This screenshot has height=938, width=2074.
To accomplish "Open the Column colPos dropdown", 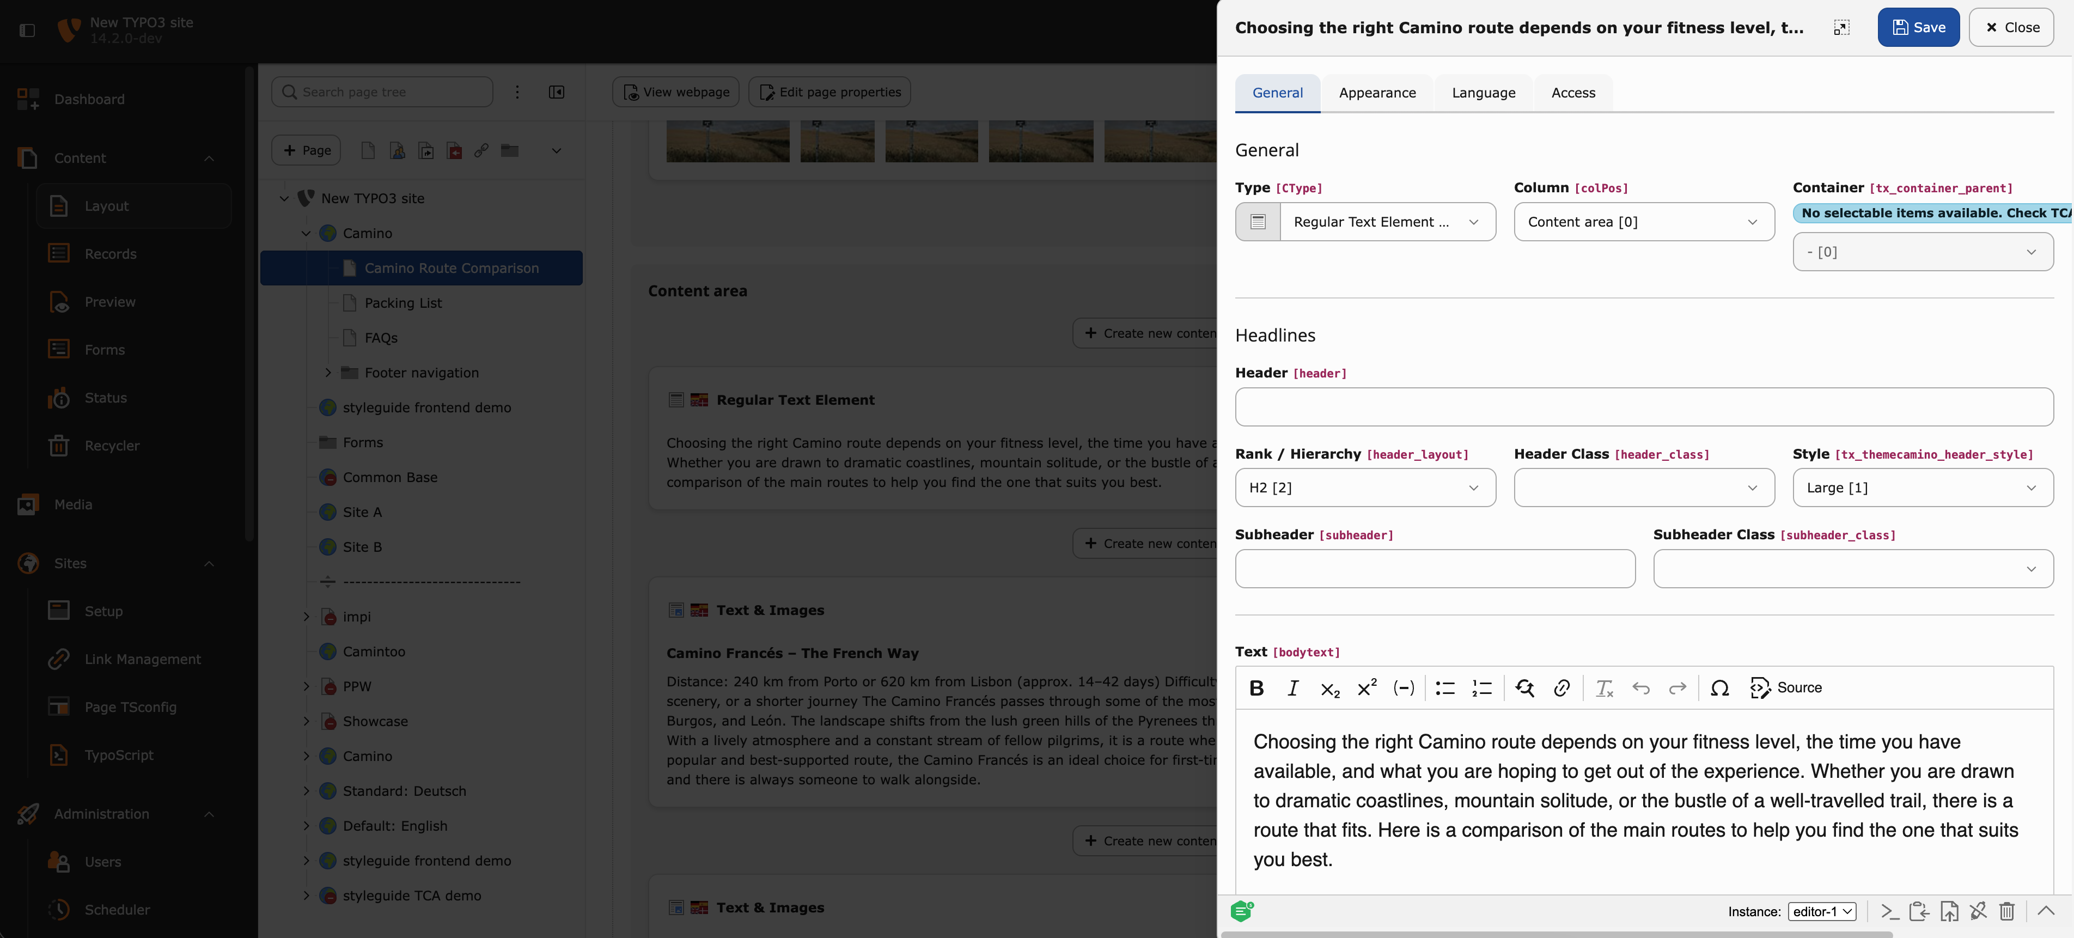I will (1643, 221).
